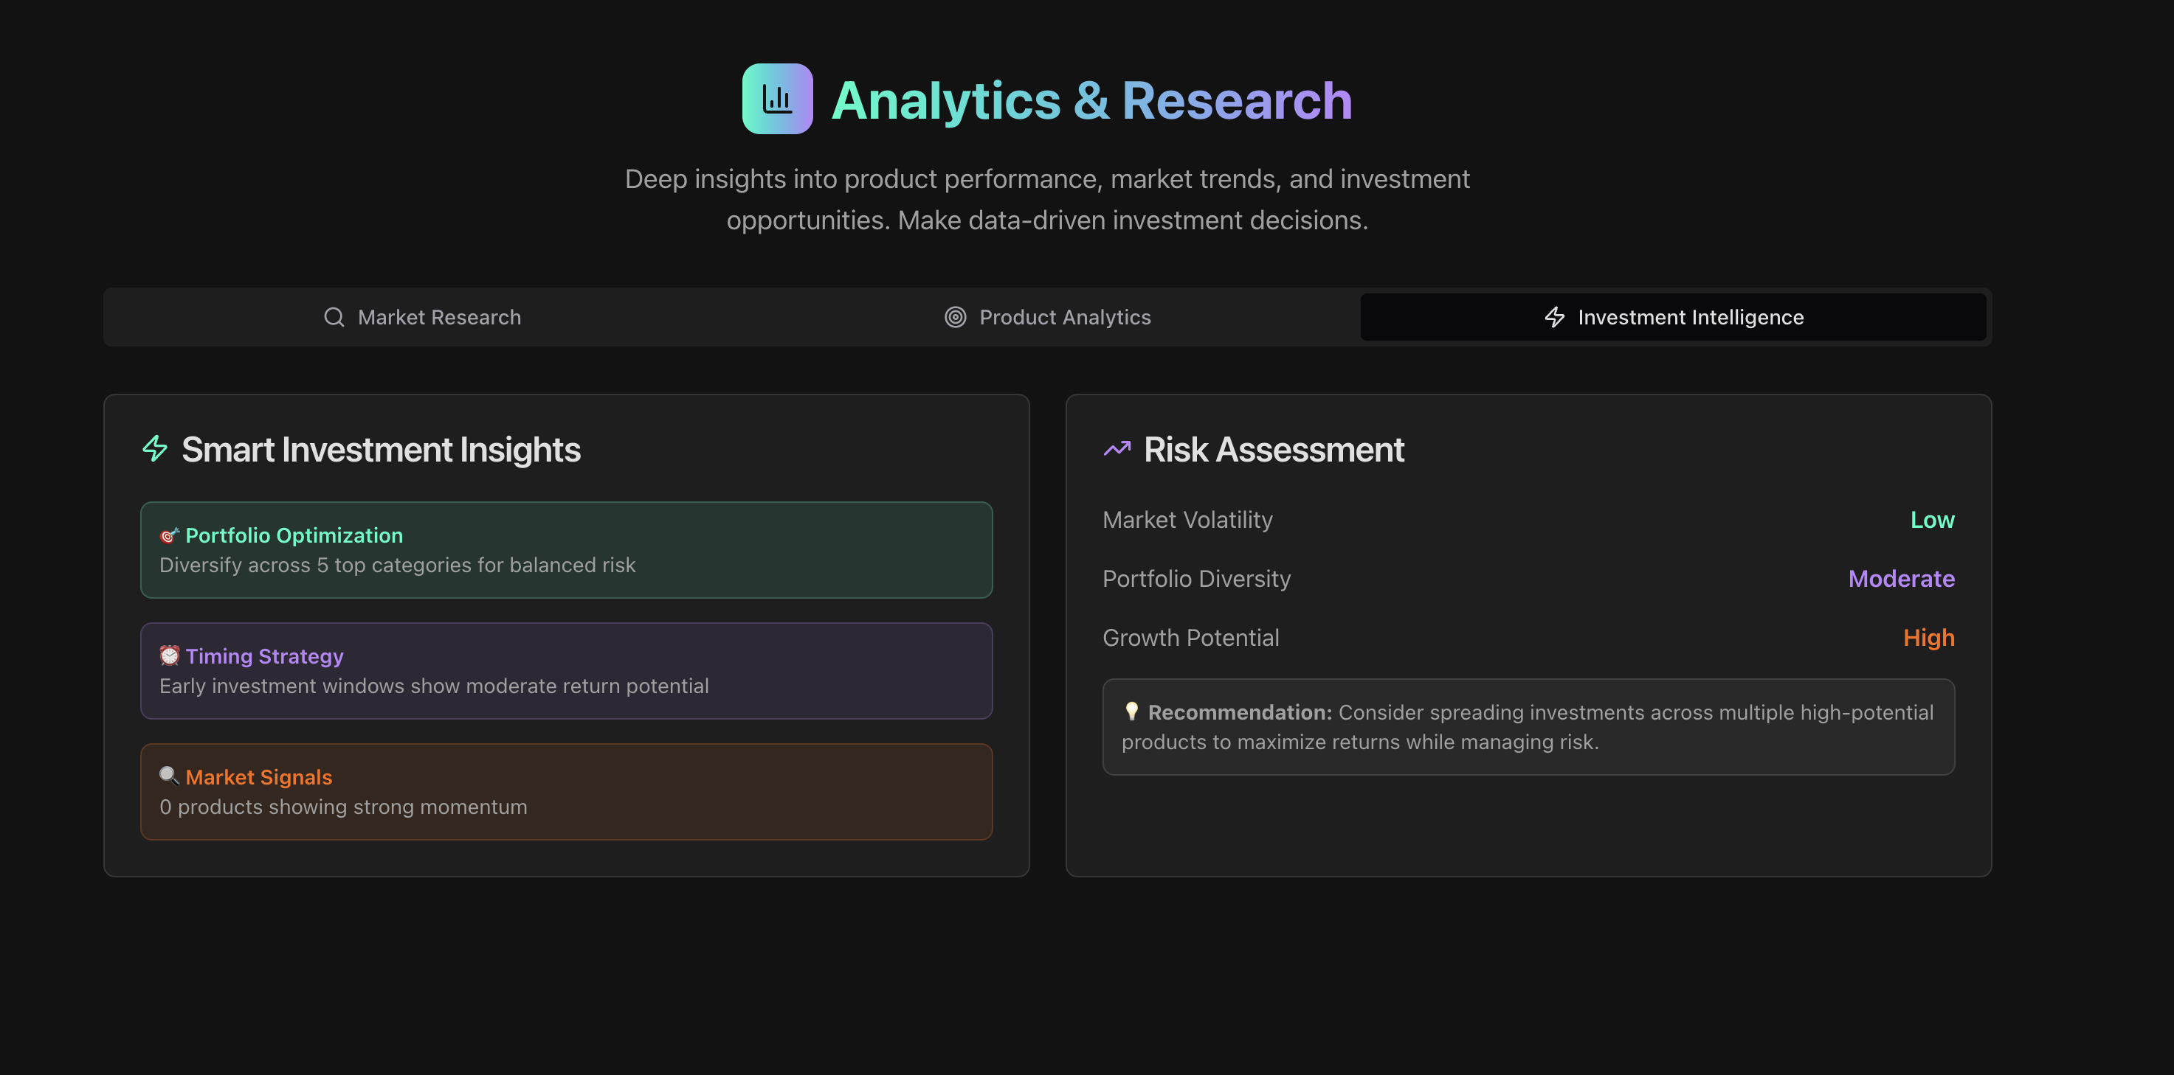The height and width of the screenshot is (1075, 2174).
Task: Click the bar chart logo icon
Action: point(776,100)
